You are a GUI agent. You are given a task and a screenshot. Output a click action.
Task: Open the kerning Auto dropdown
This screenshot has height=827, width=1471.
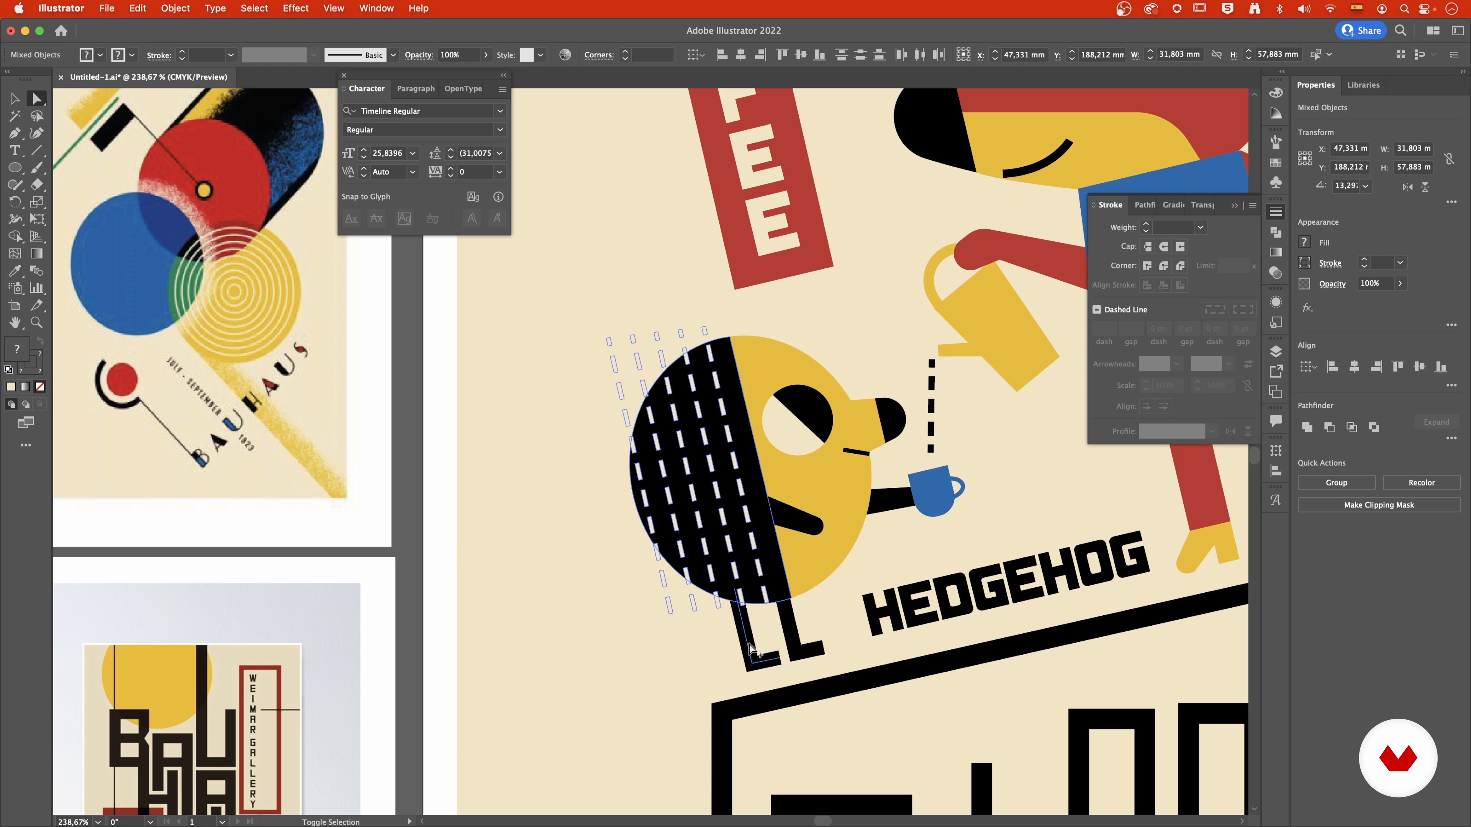click(413, 172)
